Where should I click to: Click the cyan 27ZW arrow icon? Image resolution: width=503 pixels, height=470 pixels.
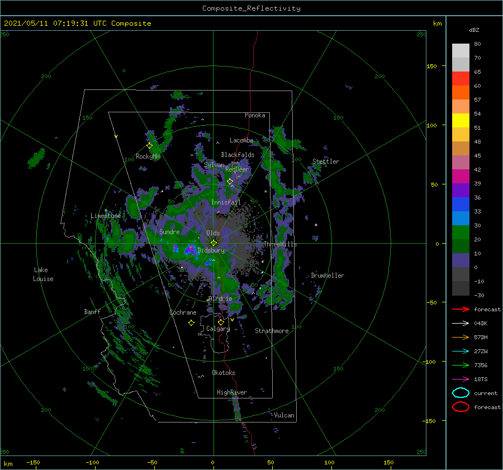point(461,352)
